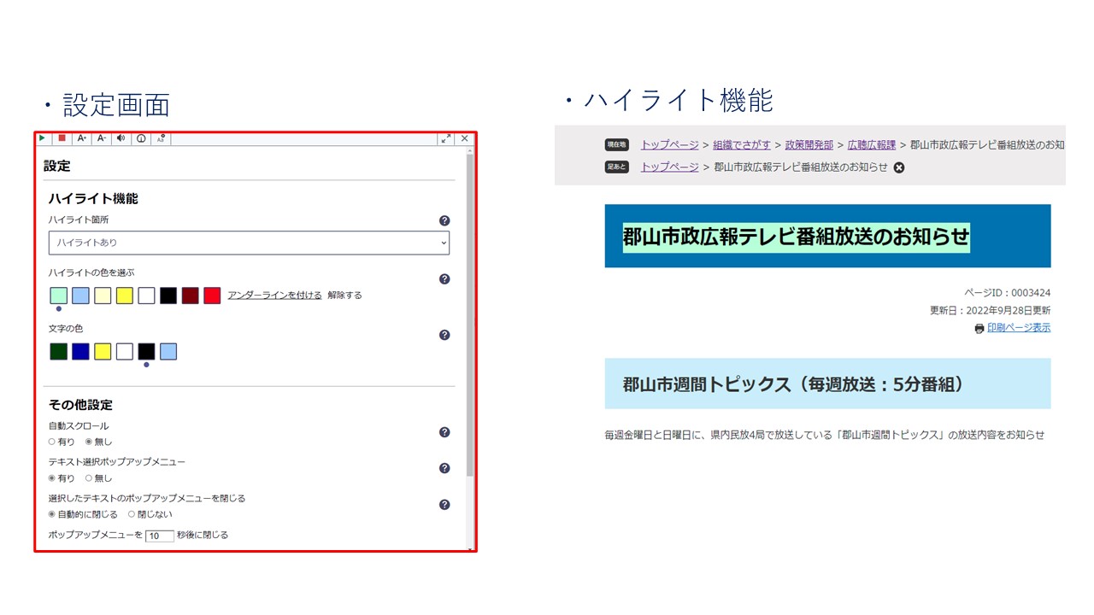Choose light blue highlight color
Image resolution: width=1094 pixels, height=615 pixels.
(x=80, y=296)
